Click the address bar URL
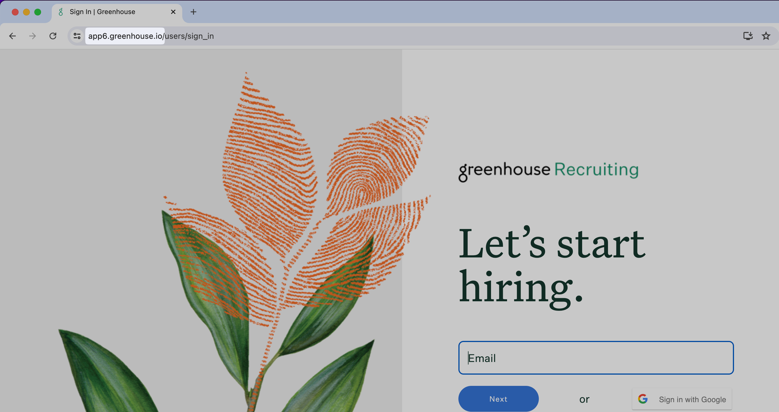This screenshot has height=412, width=779. click(151, 36)
